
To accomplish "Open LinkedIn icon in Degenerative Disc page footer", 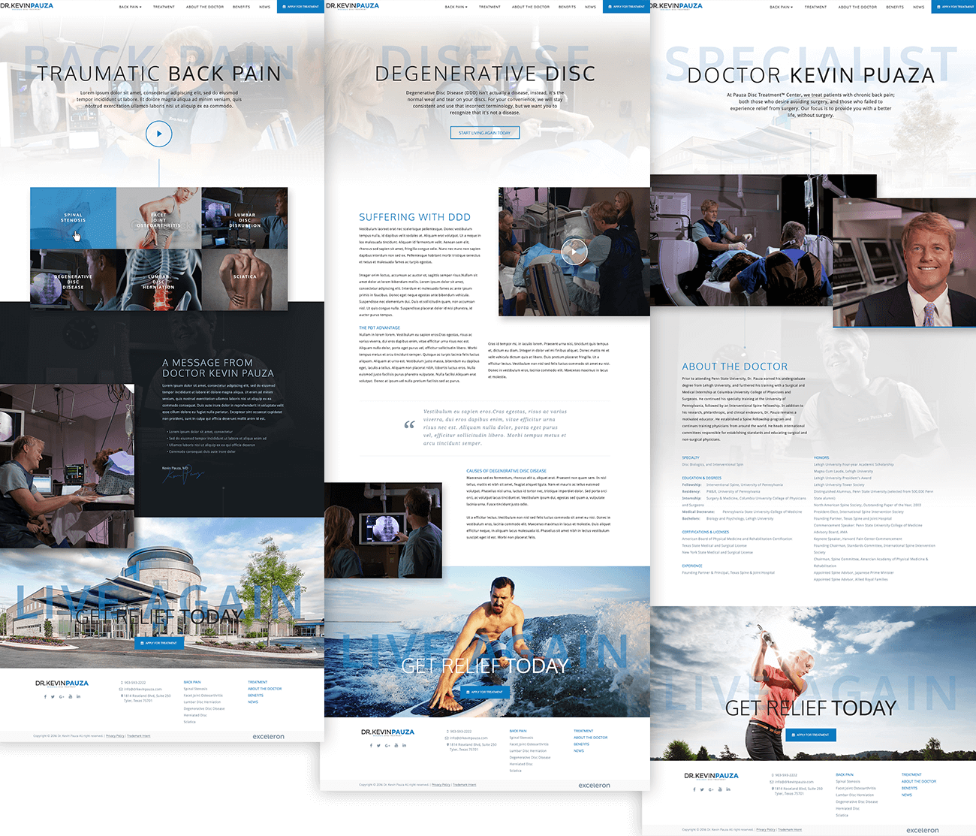I will 404,745.
